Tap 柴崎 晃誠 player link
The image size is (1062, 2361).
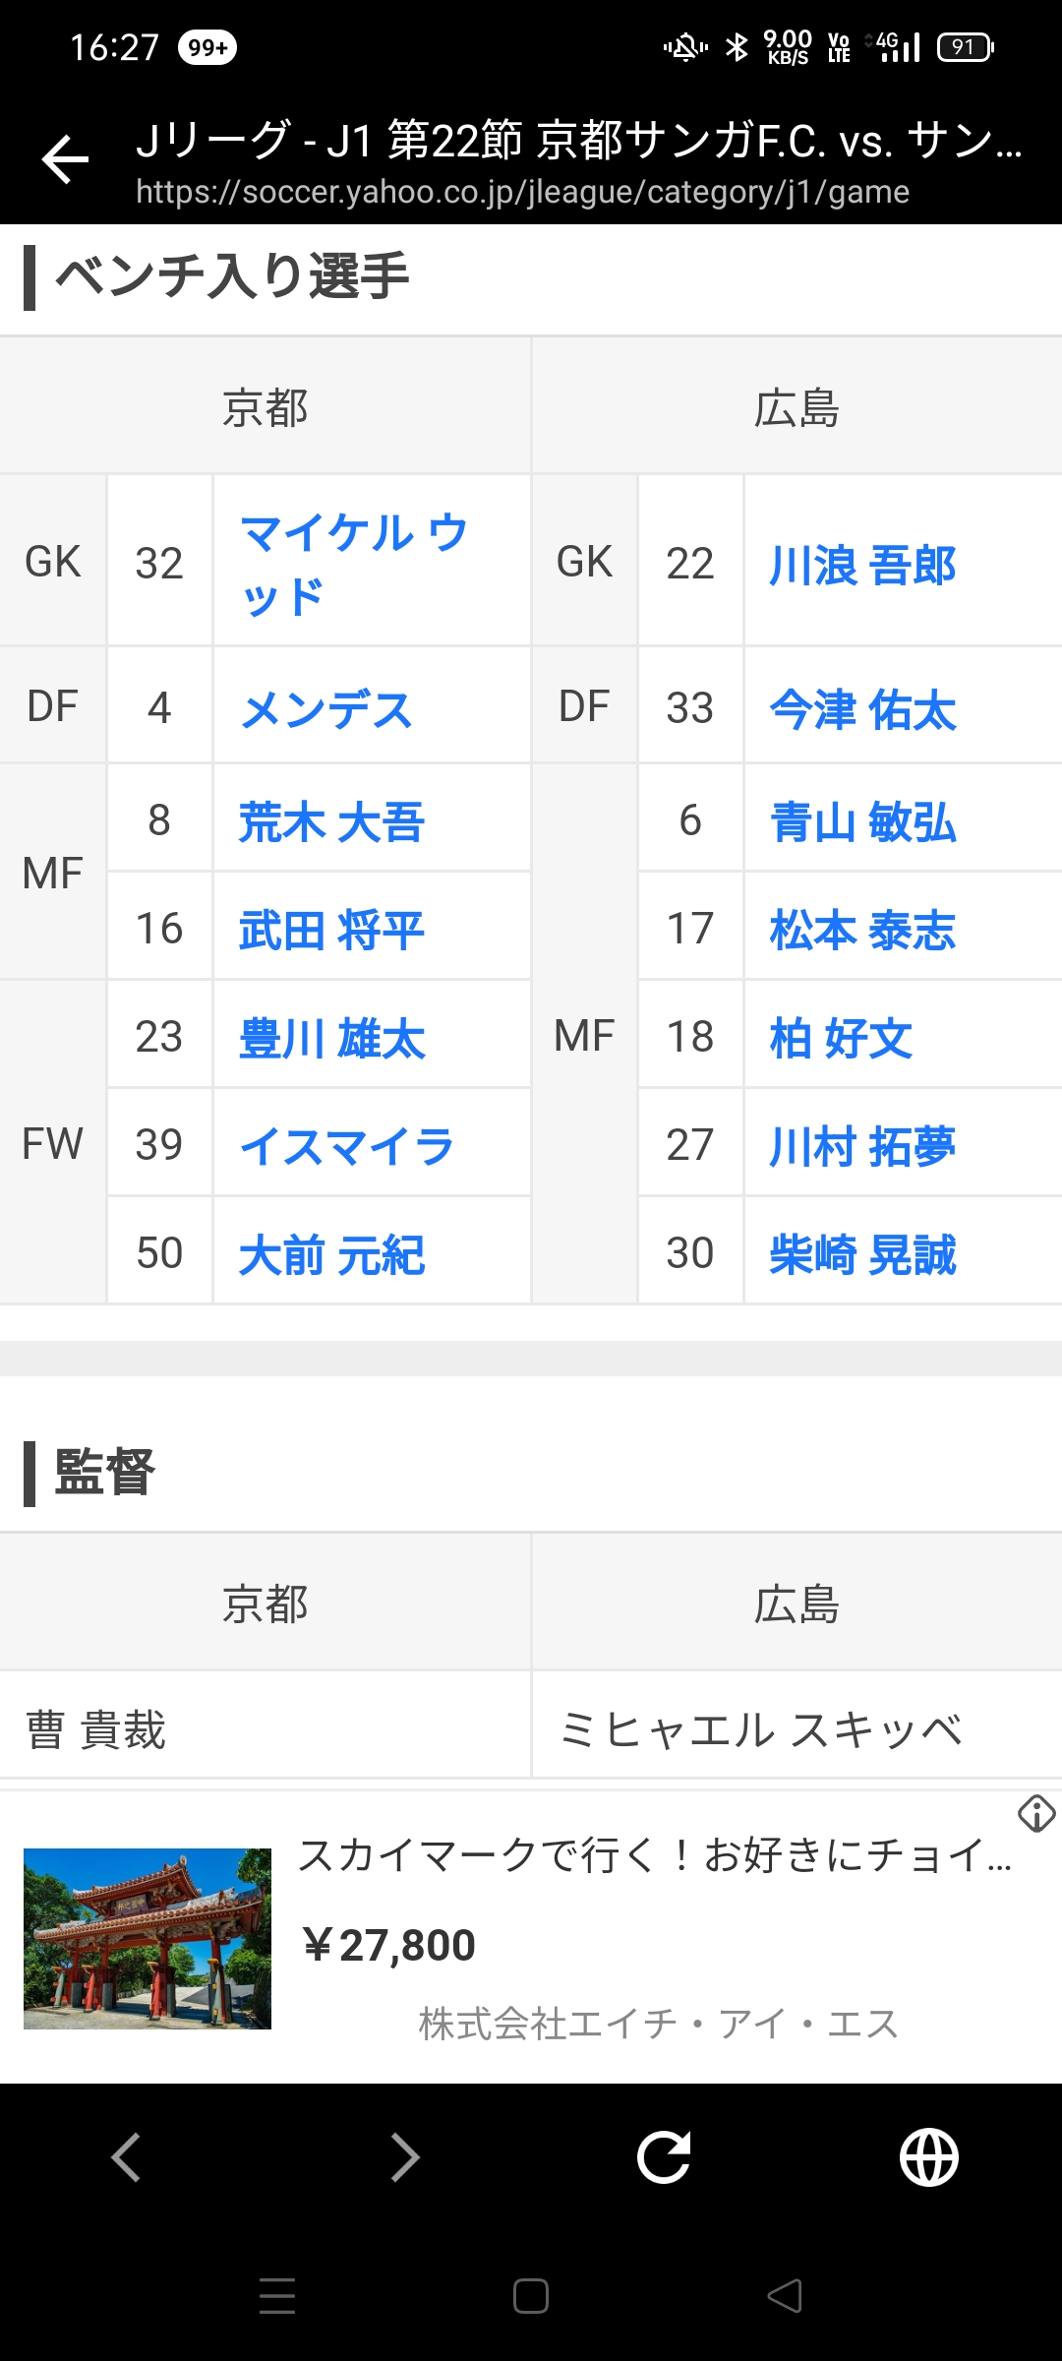(862, 1254)
